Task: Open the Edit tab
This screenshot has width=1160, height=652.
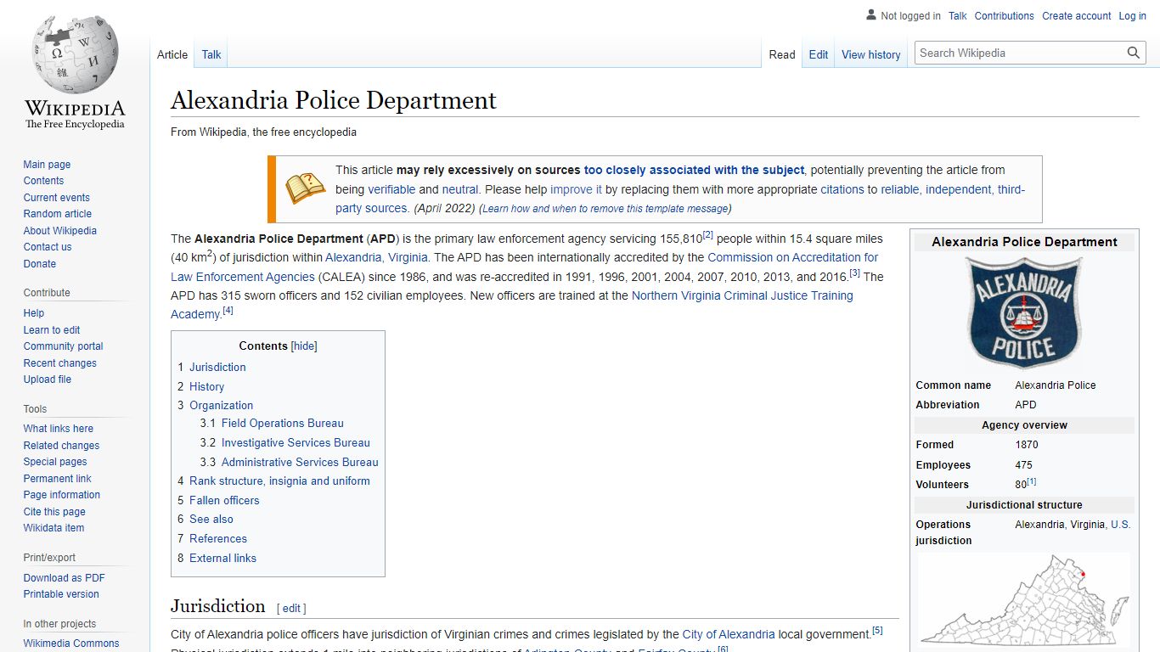Action: (x=819, y=54)
